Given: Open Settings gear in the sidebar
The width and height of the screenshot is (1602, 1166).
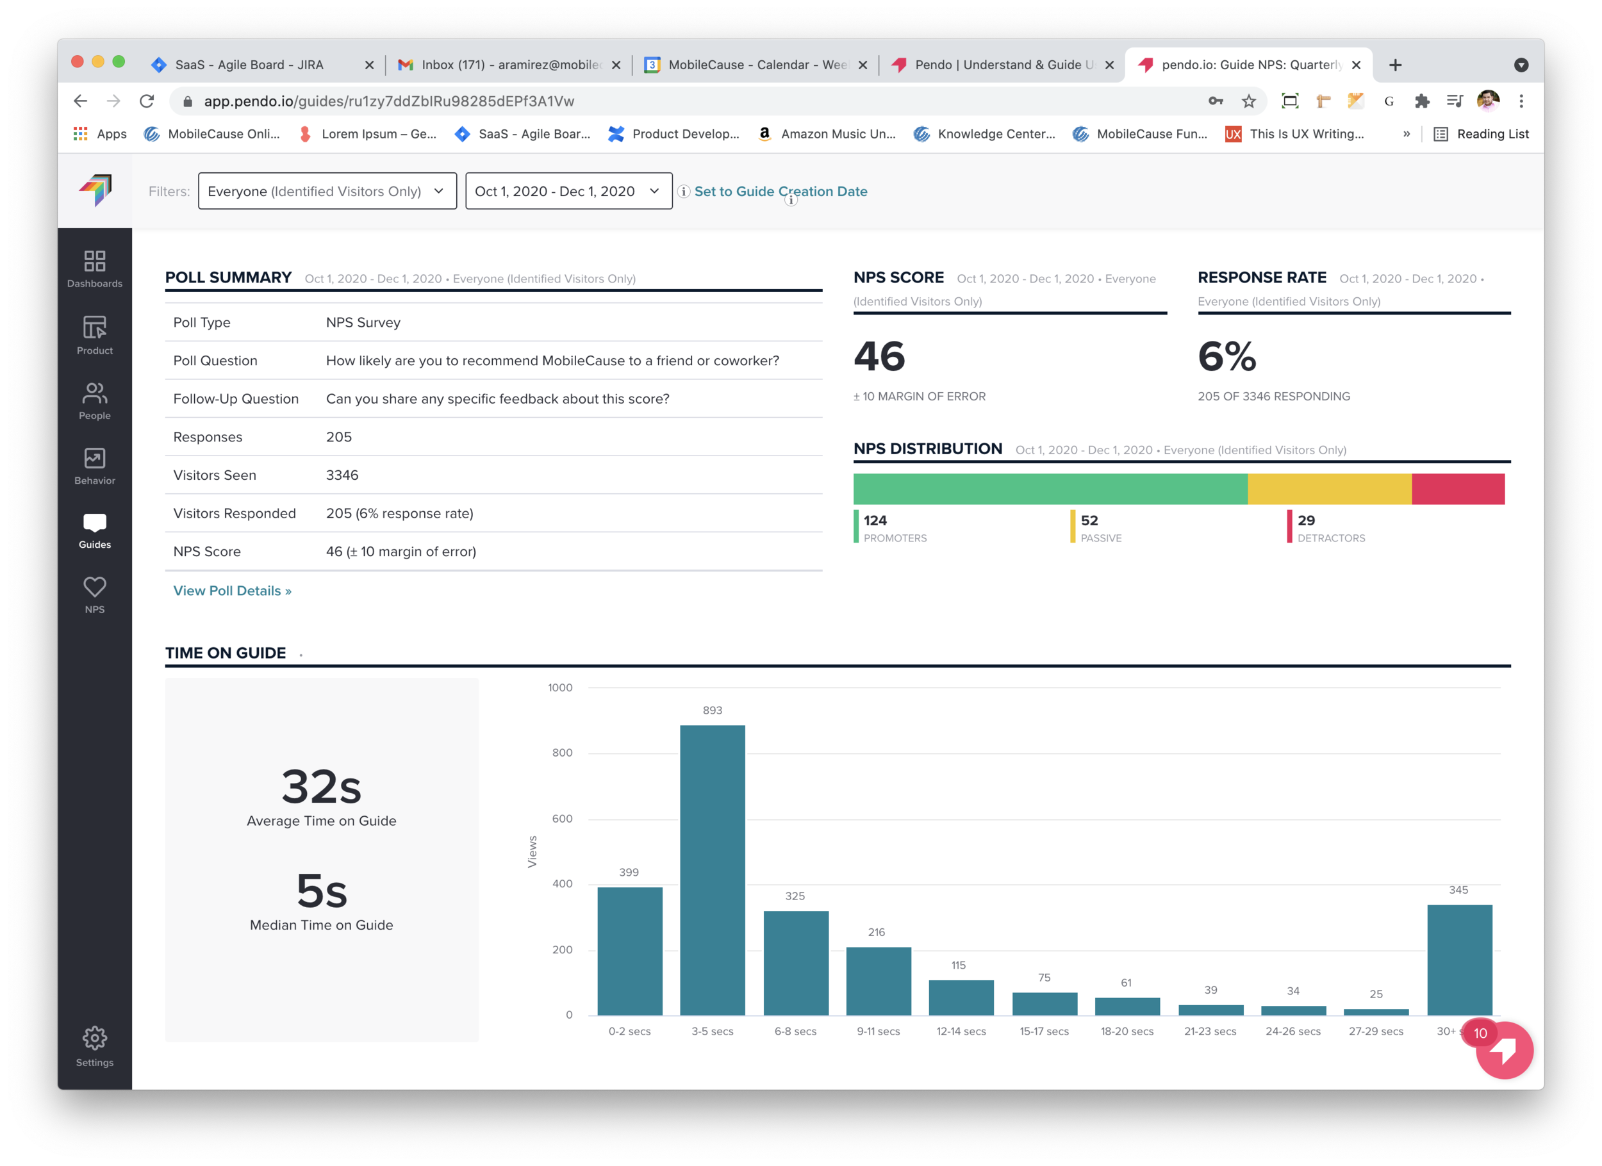Looking at the screenshot, I should [x=95, y=1046].
